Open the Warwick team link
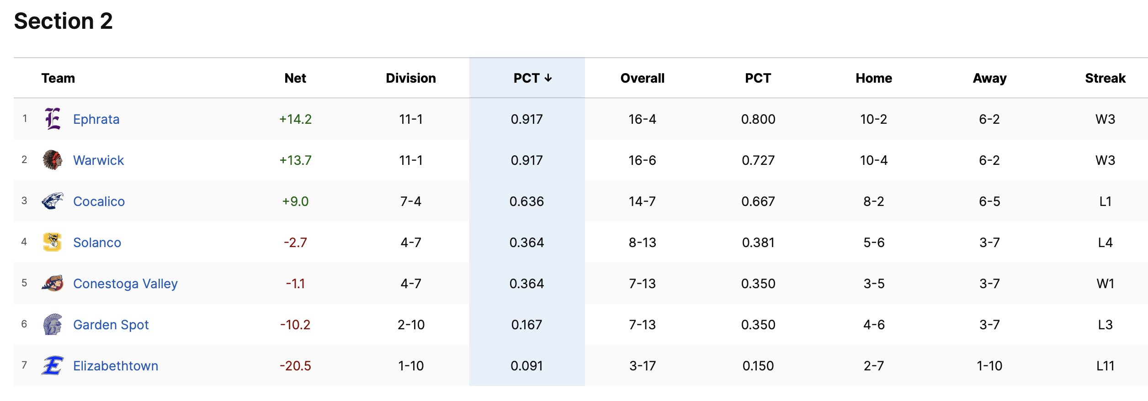This screenshot has width=1148, height=401. [x=98, y=160]
